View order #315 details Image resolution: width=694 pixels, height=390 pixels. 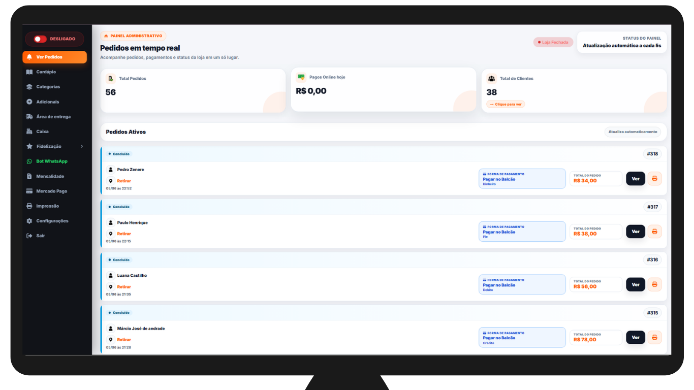tap(636, 338)
